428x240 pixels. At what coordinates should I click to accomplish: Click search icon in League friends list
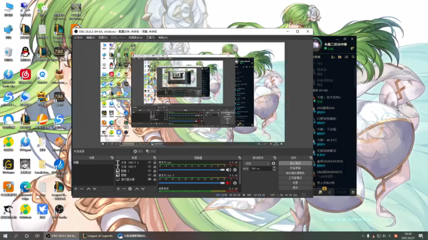click(x=353, y=57)
